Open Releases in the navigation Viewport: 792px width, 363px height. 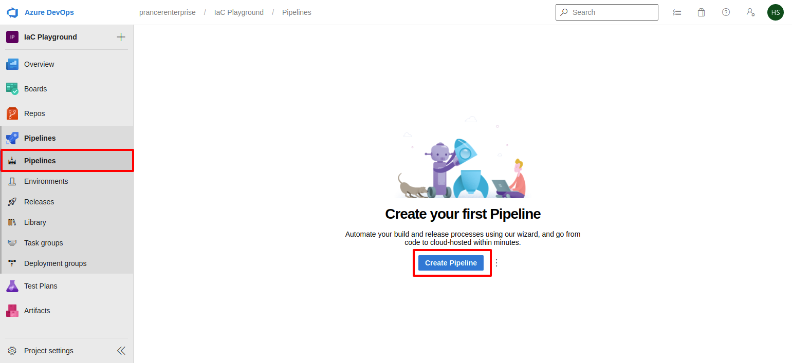tap(67, 202)
